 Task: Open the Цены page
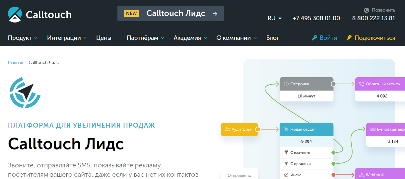point(104,38)
